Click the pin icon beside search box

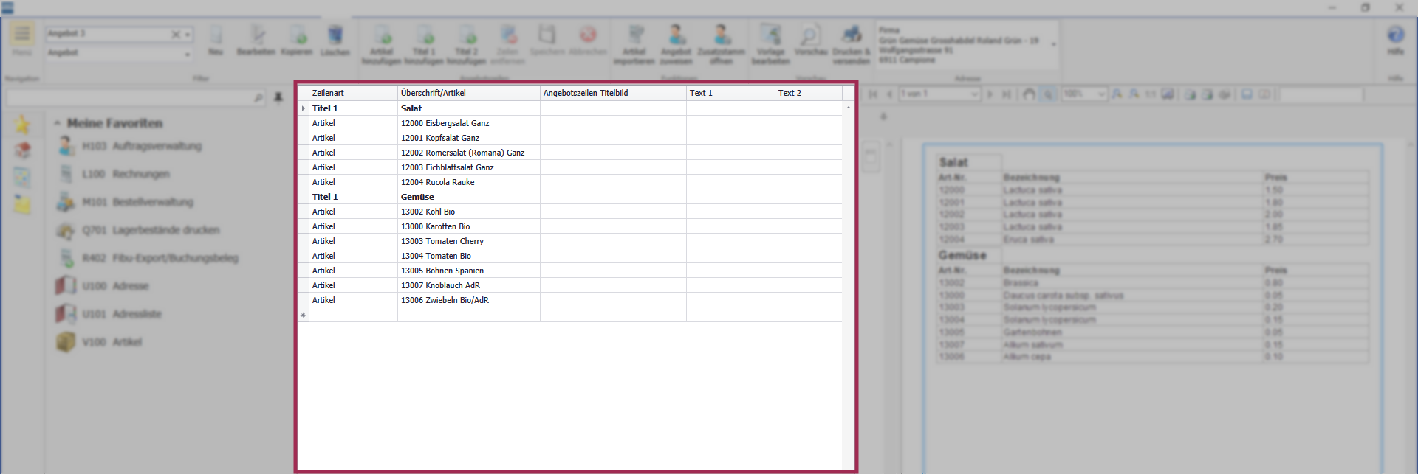coord(278,97)
